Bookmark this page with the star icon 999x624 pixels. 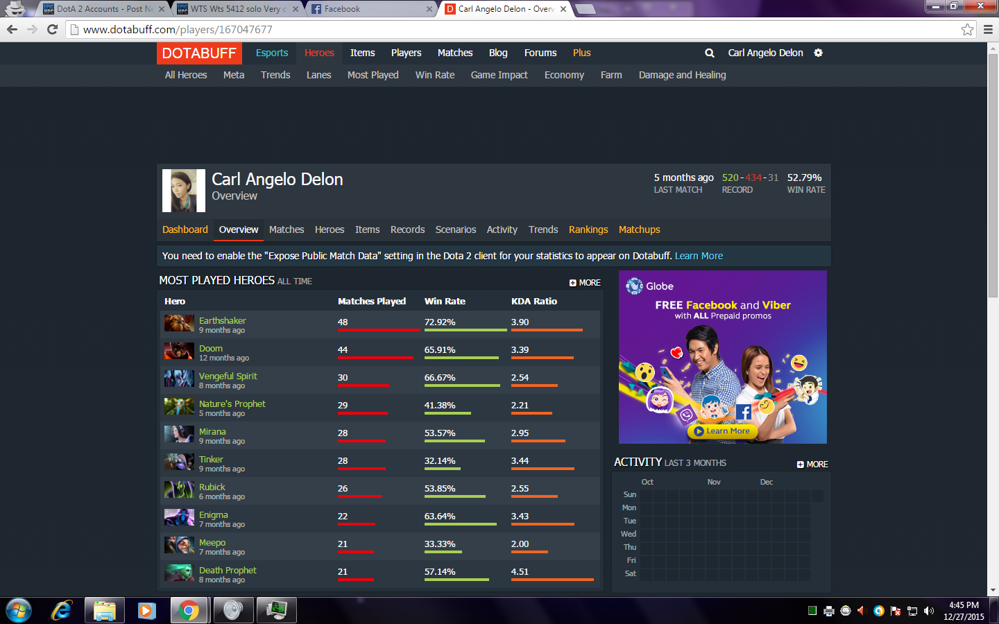click(967, 29)
